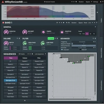
Task: Click the MRhythmizerMB logo icon
Action: pyautogui.click(x=3, y=2)
